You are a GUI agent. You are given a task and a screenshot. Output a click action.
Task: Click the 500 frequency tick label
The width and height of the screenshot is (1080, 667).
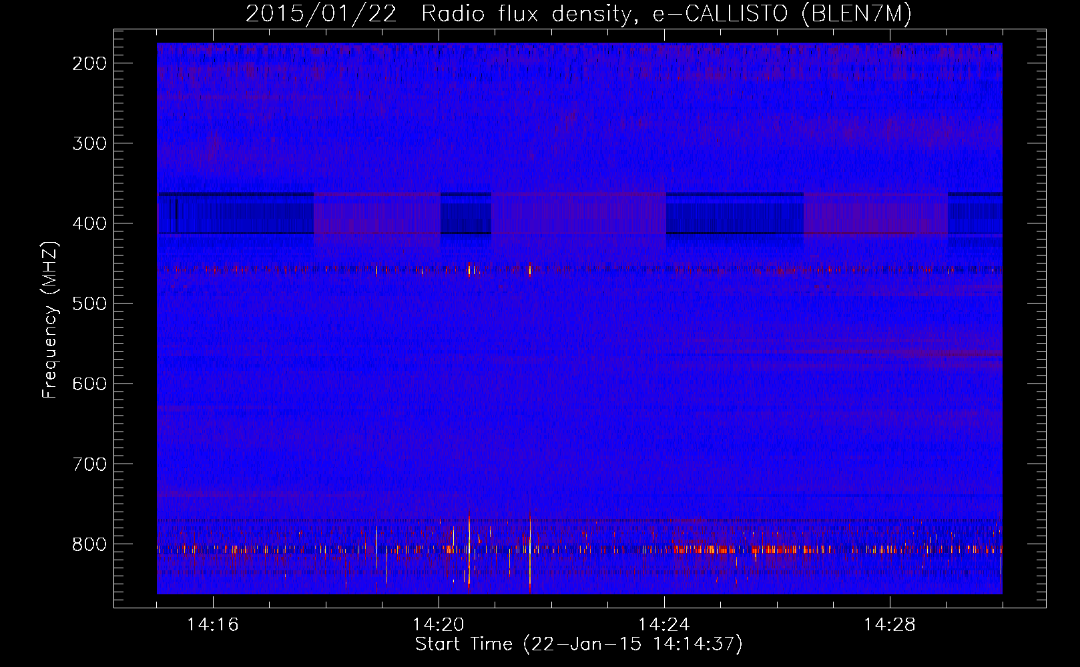89,303
